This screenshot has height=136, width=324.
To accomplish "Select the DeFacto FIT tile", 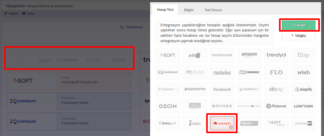I will tap(303, 123).
